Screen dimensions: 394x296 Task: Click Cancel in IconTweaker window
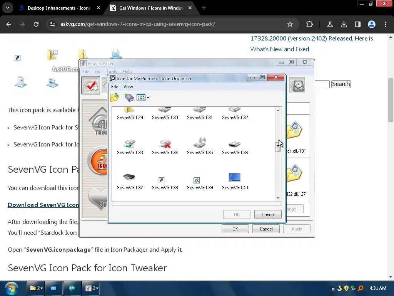point(266,229)
